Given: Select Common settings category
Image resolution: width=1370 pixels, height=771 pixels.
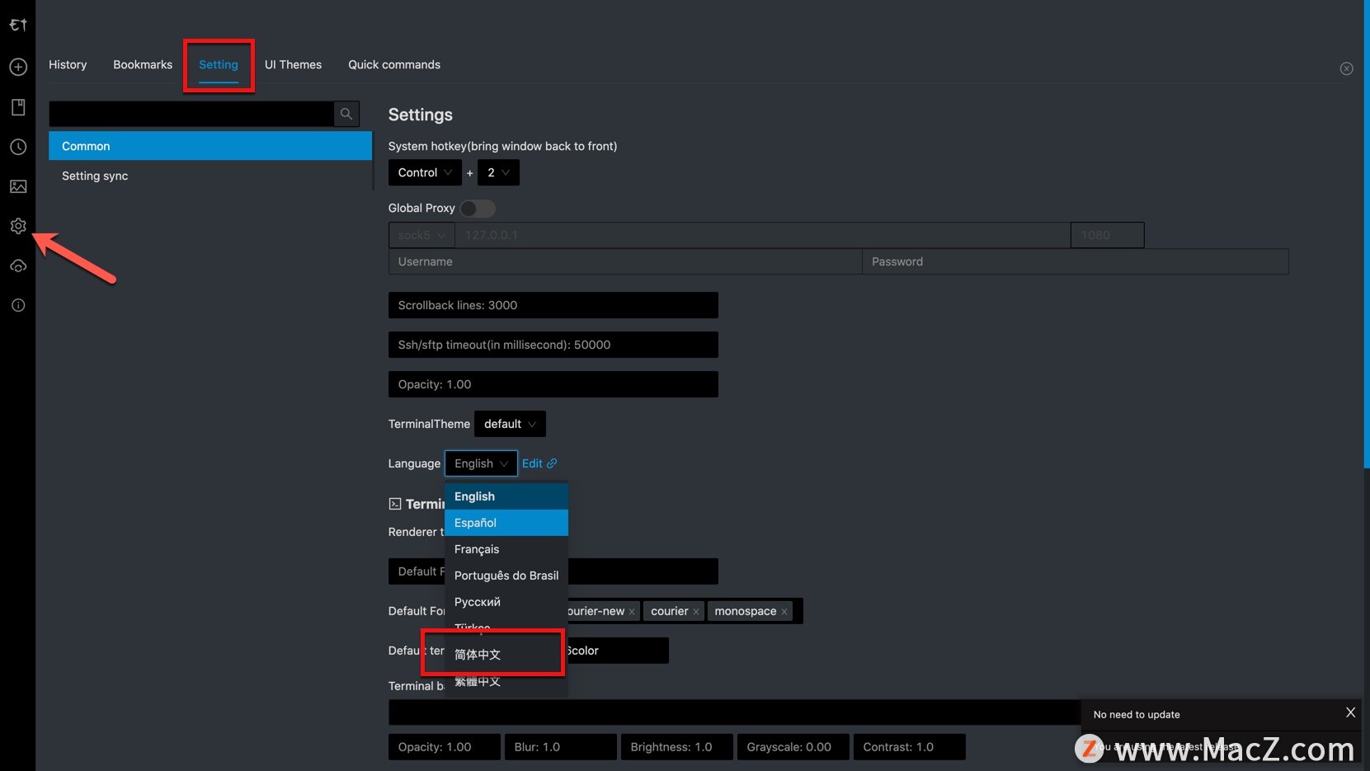Looking at the screenshot, I should pos(210,146).
